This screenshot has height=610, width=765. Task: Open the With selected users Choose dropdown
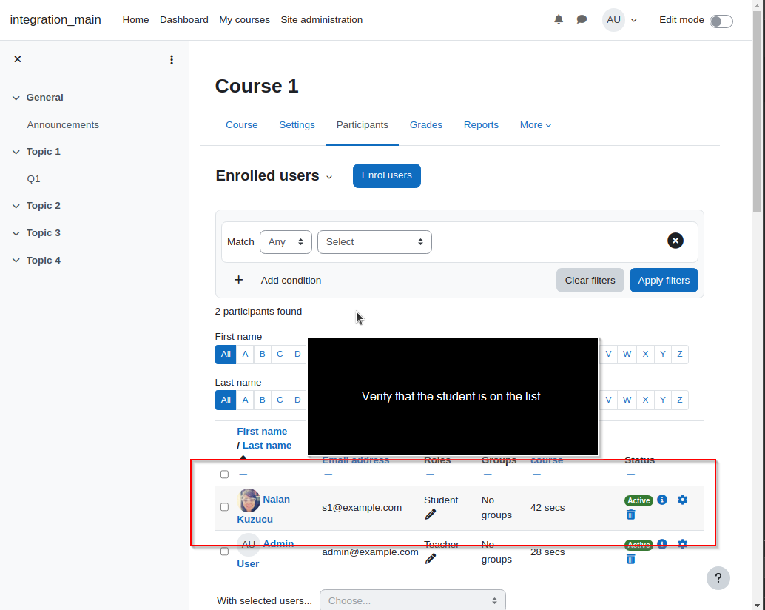tap(413, 600)
